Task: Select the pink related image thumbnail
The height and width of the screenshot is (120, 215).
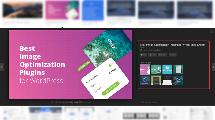Action: point(145,70)
